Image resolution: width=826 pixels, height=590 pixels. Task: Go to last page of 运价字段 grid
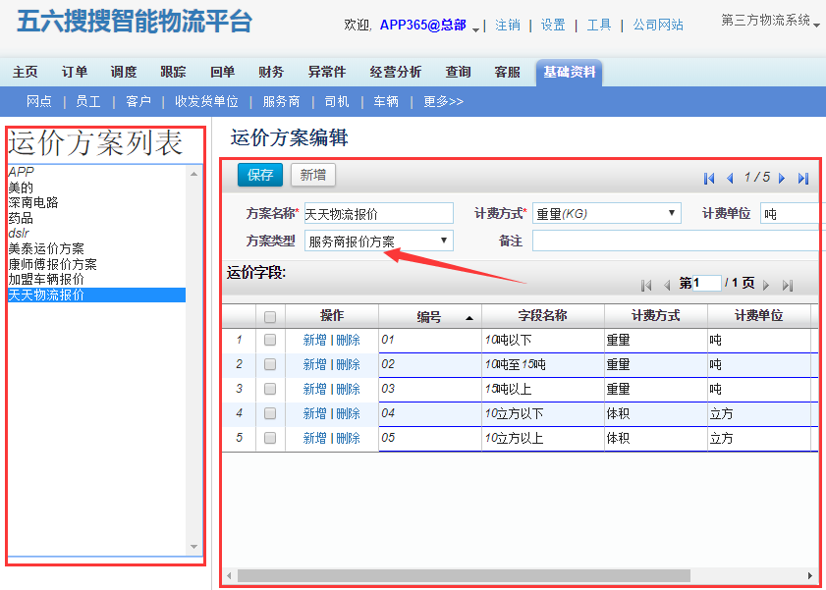click(787, 285)
